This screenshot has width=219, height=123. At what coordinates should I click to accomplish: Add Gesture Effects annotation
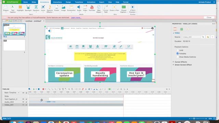50,9
